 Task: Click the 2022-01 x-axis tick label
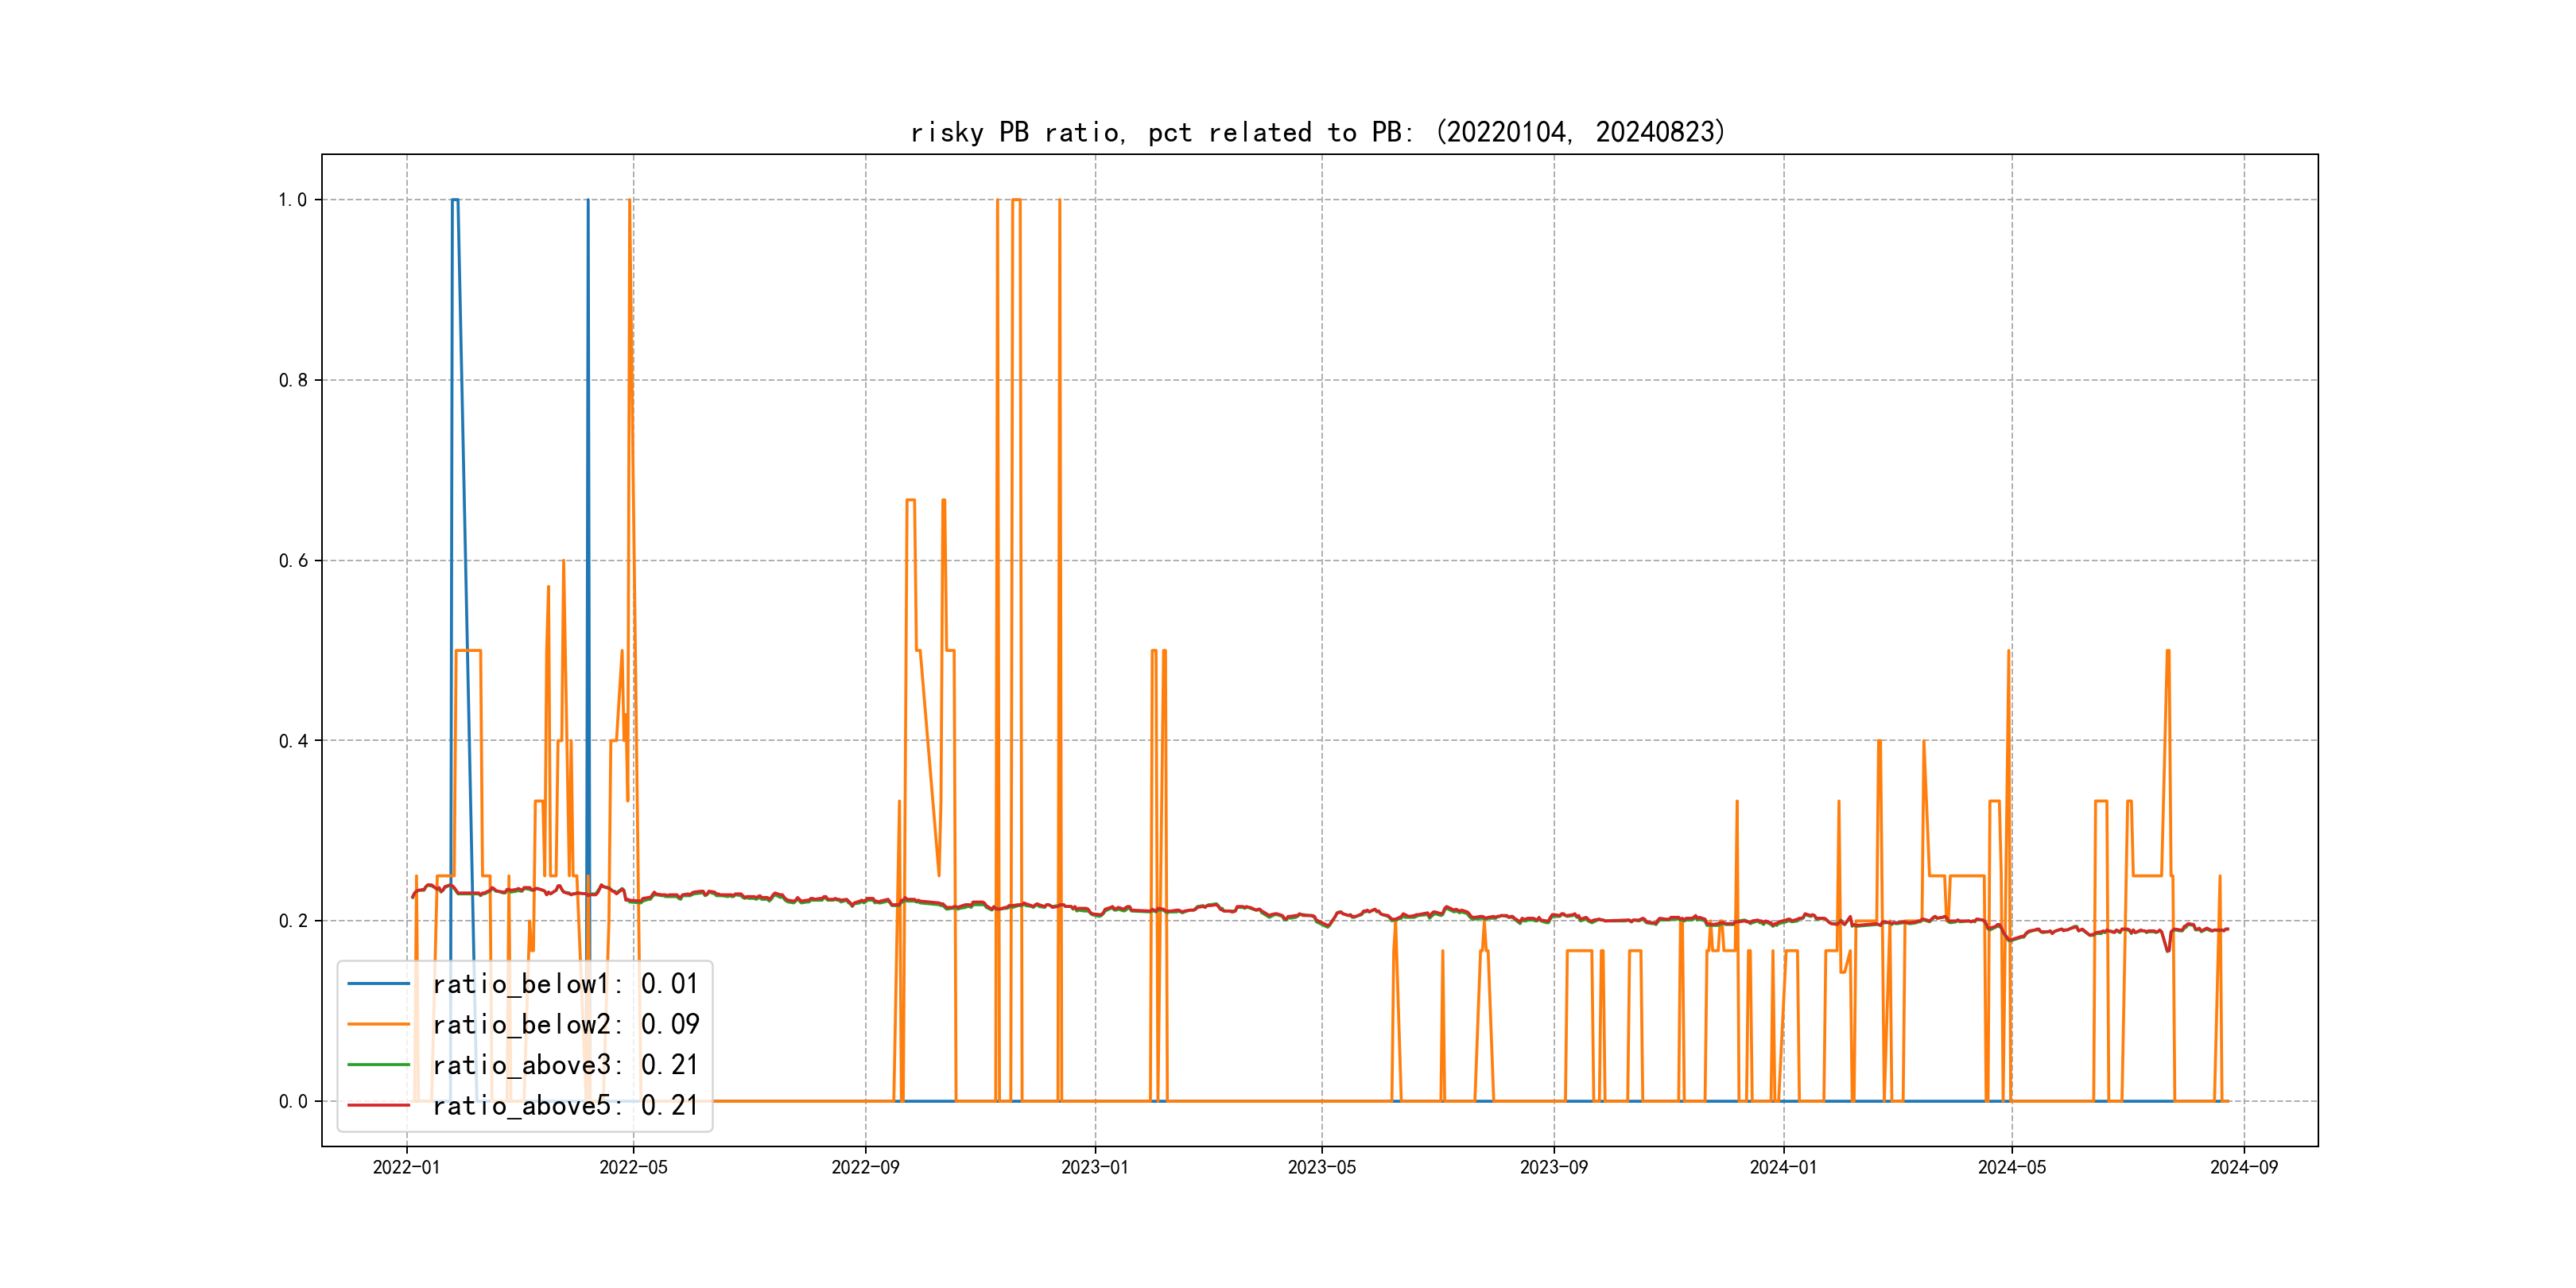pos(406,1167)
